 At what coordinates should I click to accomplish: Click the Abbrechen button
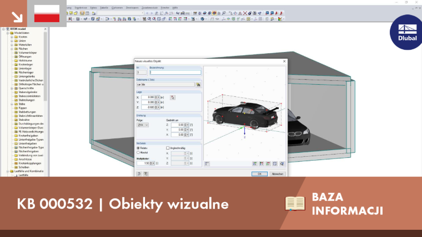point(278,174)
